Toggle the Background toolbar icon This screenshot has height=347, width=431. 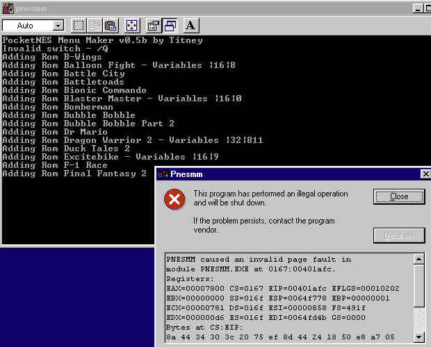pyautogui.click(x=170, y=26)
